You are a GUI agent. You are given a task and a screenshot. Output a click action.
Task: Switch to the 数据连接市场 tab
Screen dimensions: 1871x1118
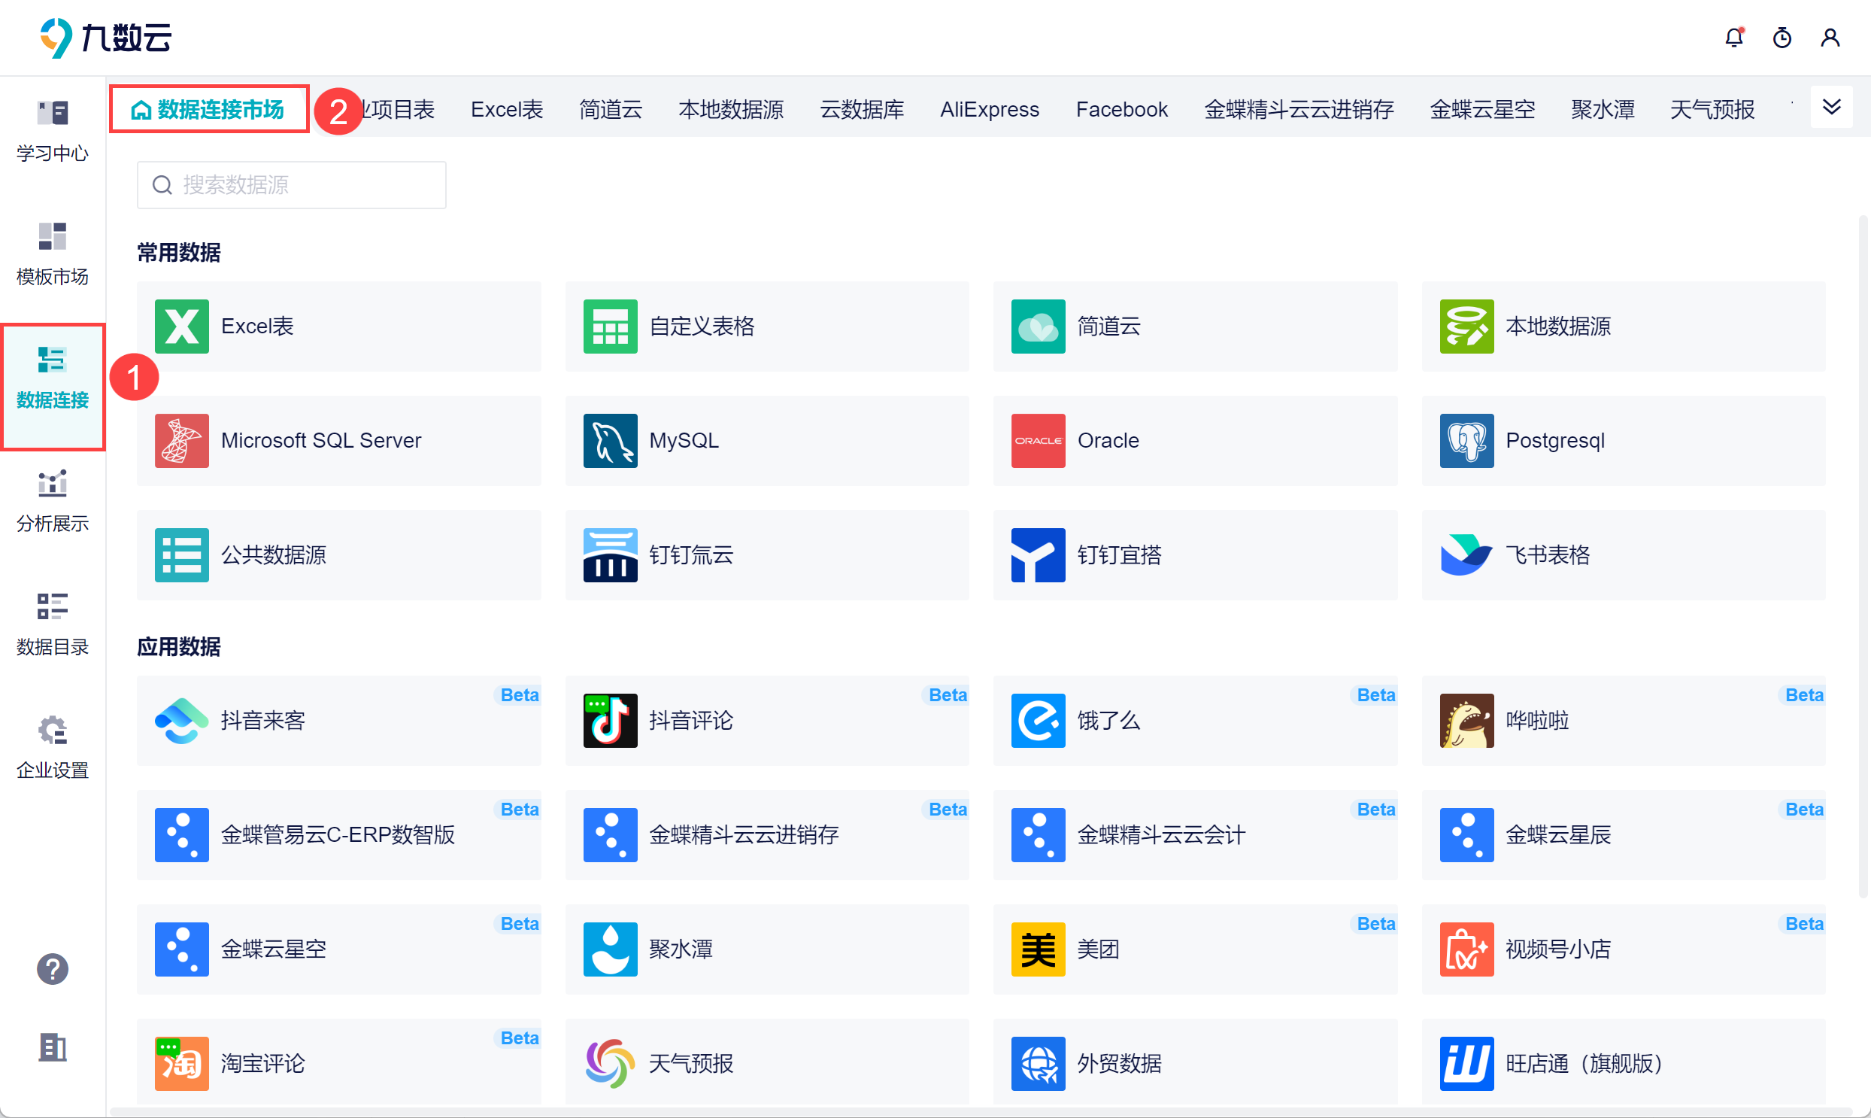[x=208, y=110]
